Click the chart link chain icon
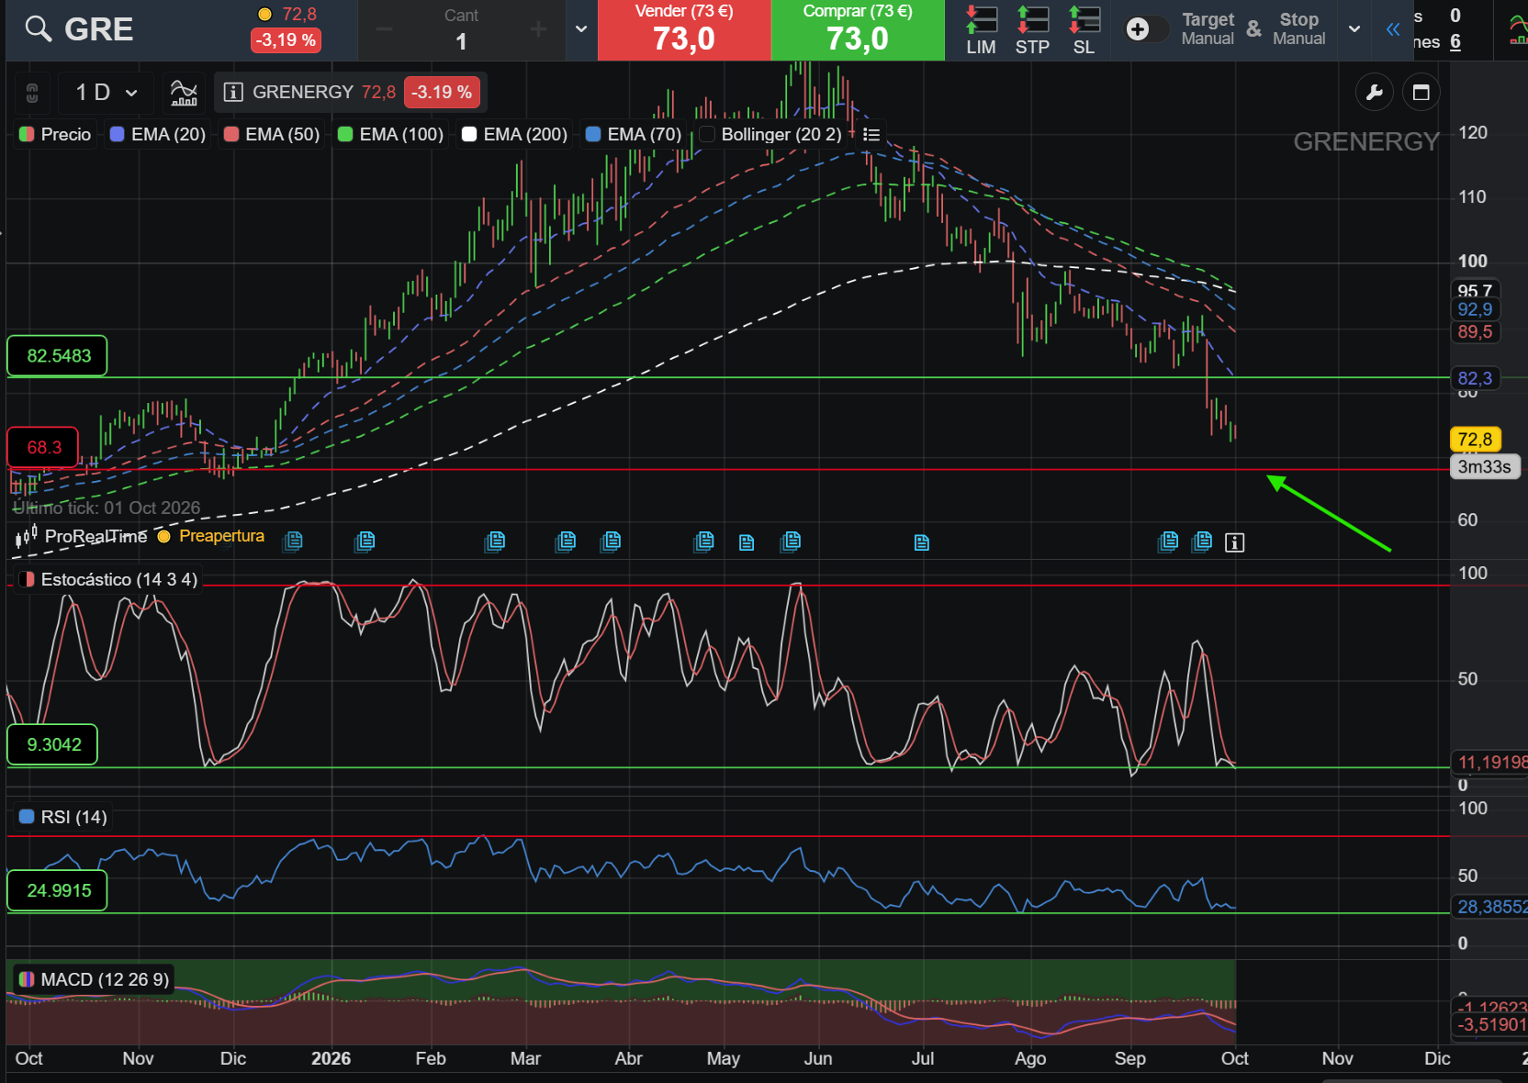 tap(32, 93)
